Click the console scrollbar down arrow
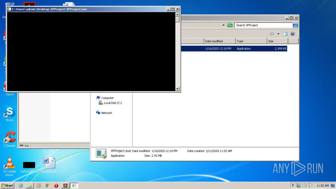Screen dimensions: 336x189 [177, 89]
